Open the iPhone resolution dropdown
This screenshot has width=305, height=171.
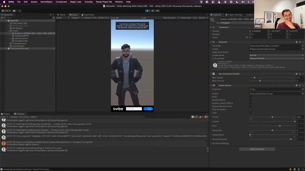pos(96,18)
